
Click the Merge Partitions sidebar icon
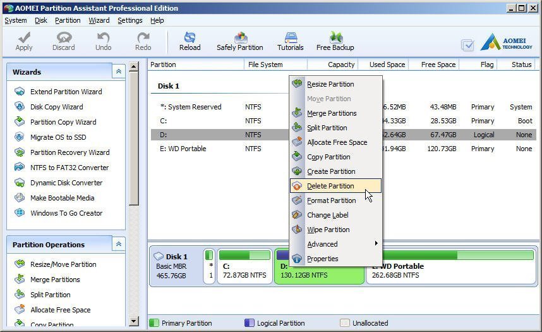pos(20,279)
